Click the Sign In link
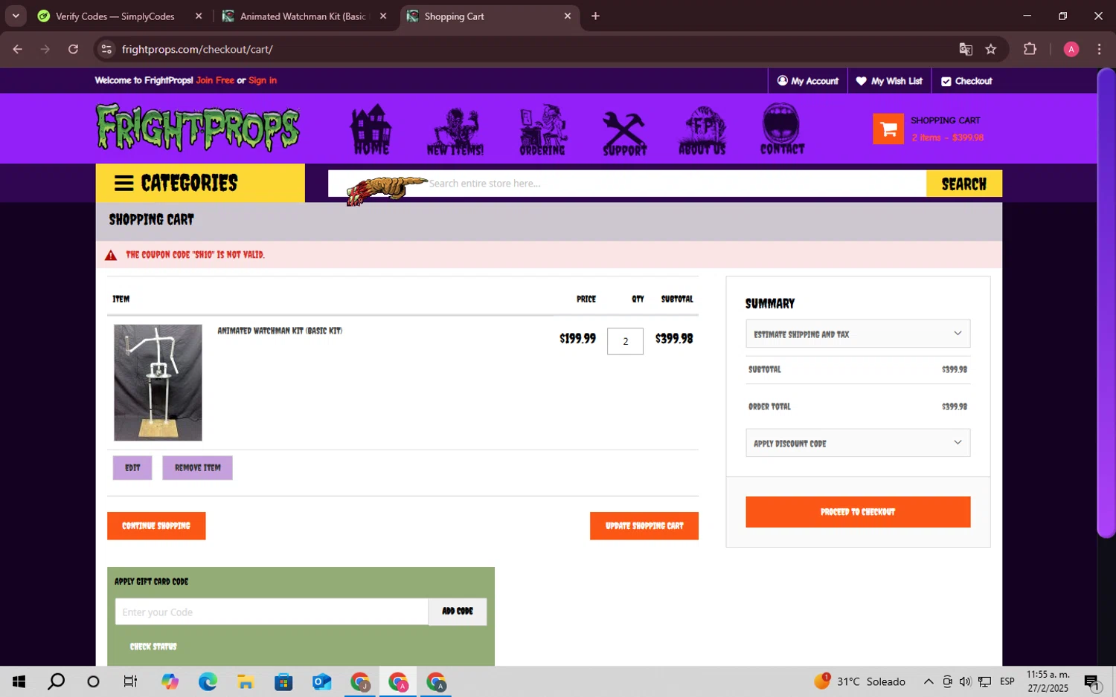 click(x=263, y=80)
